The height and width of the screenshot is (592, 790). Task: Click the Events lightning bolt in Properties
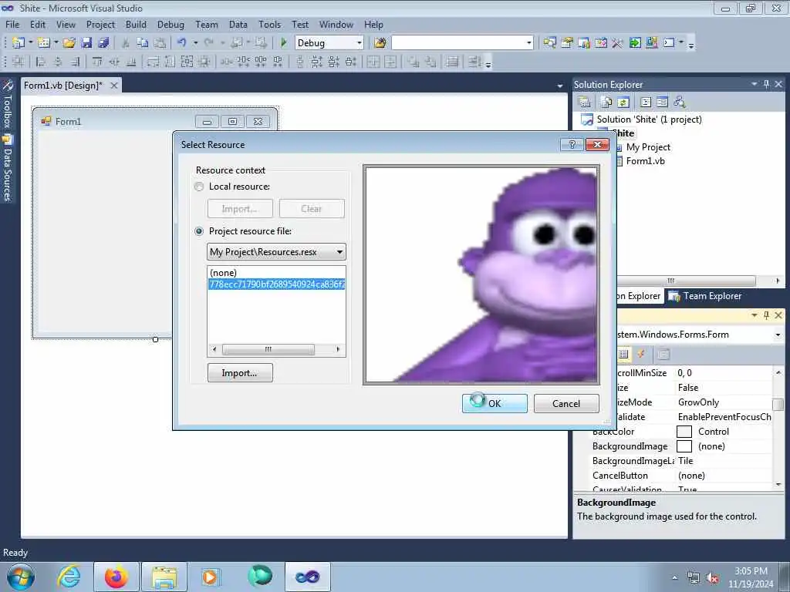click(641, 354)
